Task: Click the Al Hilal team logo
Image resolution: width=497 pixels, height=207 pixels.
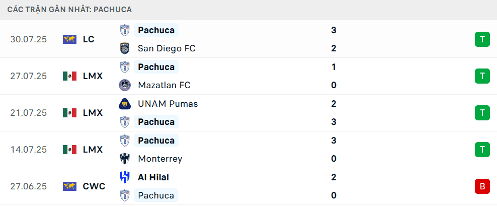Action: point(124,177)
